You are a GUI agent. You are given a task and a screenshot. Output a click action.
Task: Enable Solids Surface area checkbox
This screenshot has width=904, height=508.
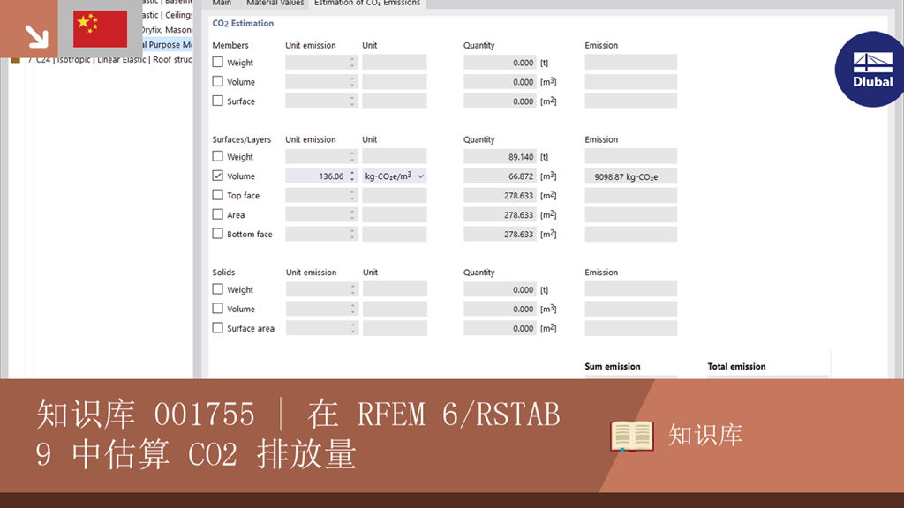click(x=217, y=328)
